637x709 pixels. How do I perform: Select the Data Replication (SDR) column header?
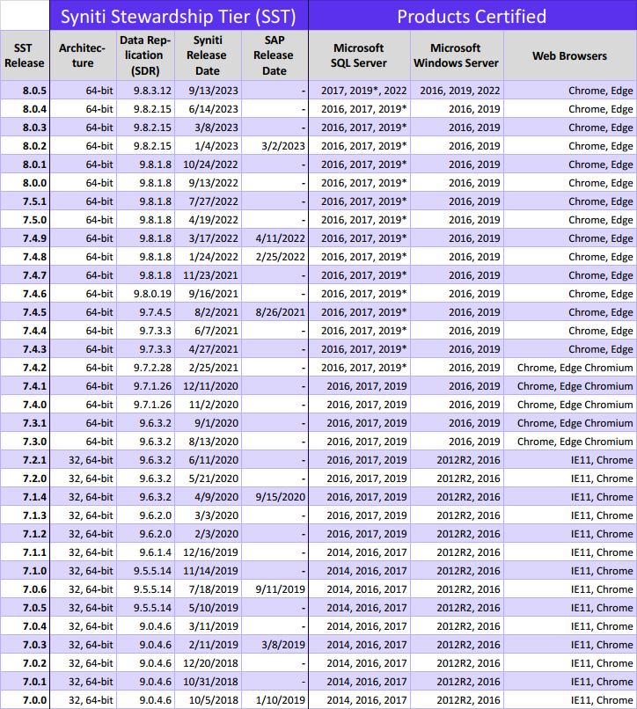[145, 55]
